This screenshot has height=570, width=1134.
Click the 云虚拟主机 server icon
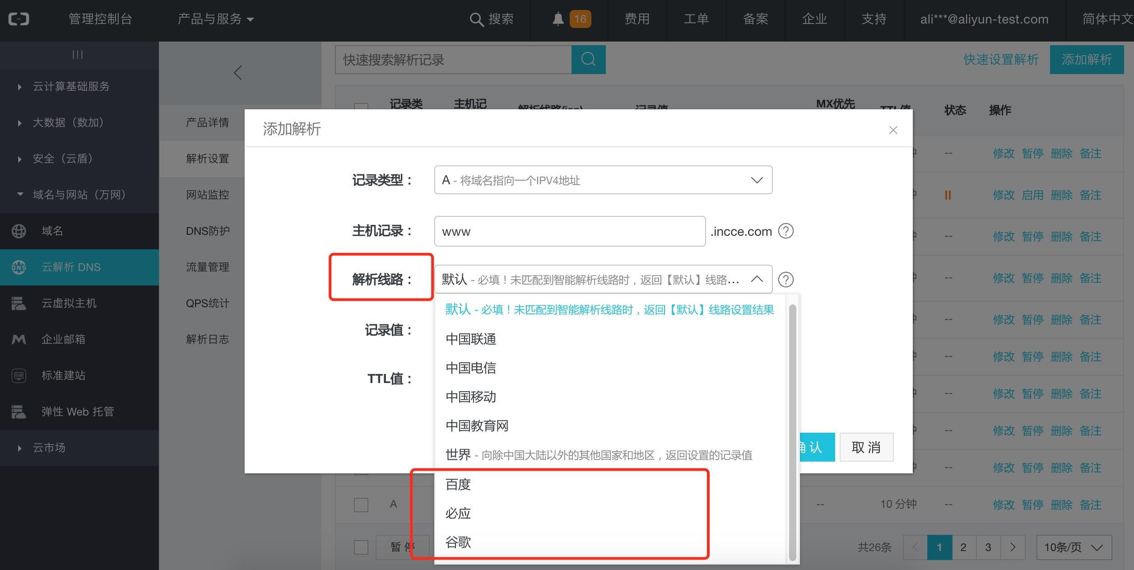click(x=19, y=303)
